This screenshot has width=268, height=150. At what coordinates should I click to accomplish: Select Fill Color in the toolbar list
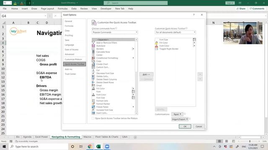tap(175, 42)
